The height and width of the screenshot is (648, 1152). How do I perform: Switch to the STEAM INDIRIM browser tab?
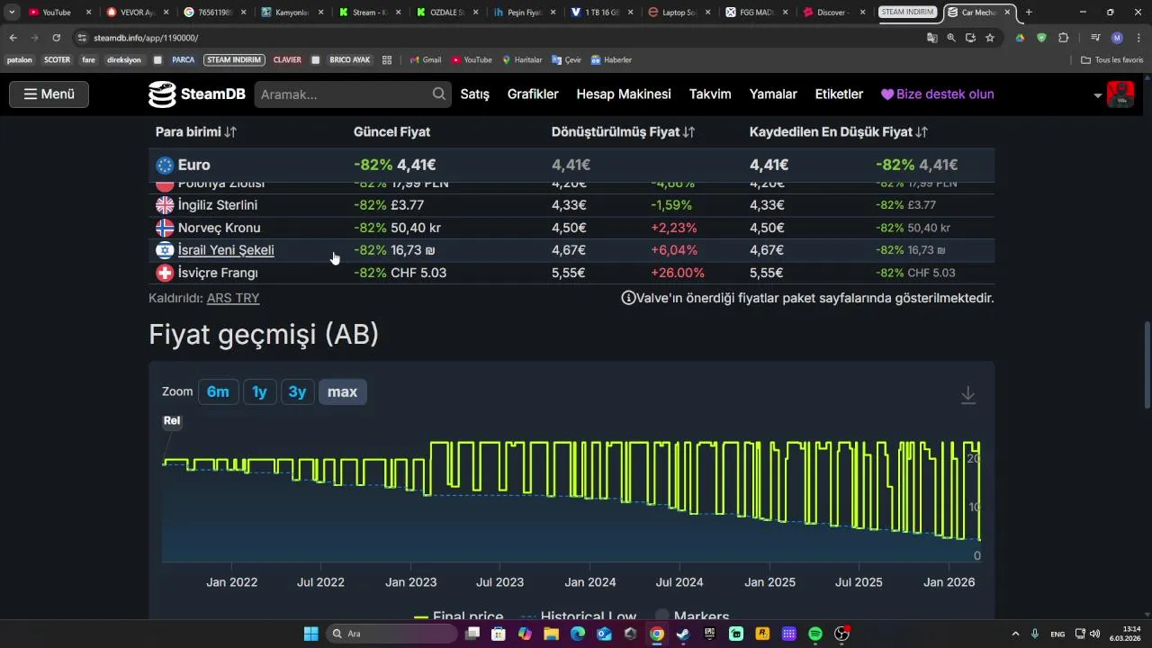(x=907, y=13)
